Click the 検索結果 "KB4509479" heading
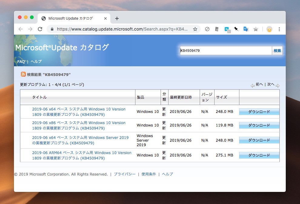This screenshot has height=204, width=300. (x=48, y=74)
